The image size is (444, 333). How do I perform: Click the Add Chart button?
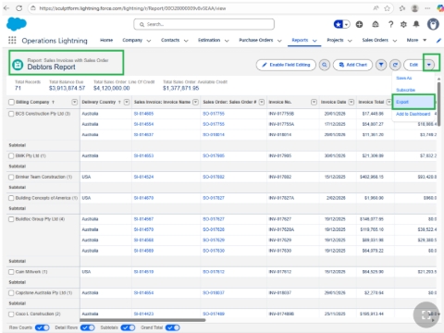(x=352, y=65)
